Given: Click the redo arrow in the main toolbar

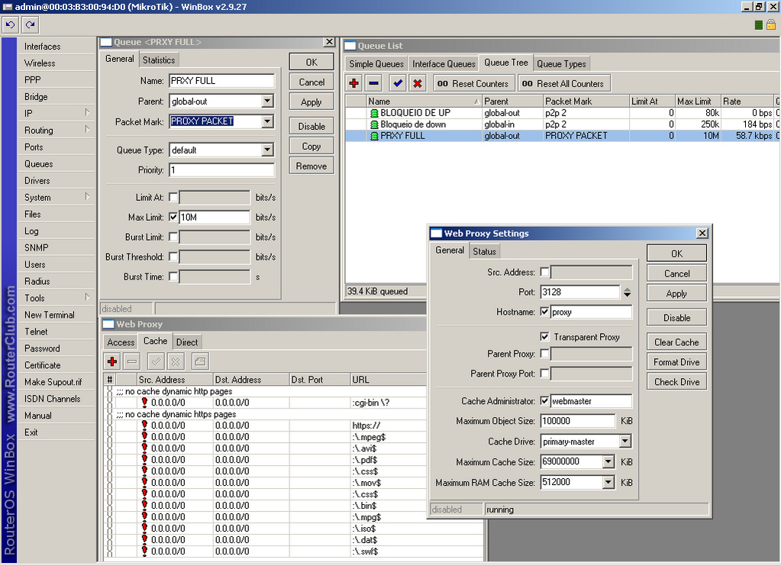Looking at the screenshot, I should (30, 24).
